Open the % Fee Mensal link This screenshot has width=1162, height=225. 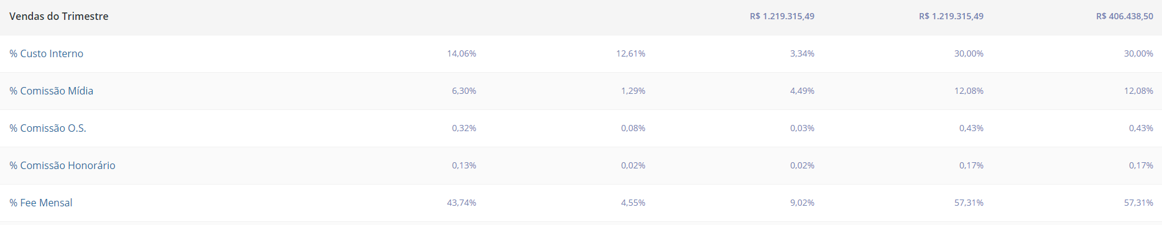pos(40,203)
